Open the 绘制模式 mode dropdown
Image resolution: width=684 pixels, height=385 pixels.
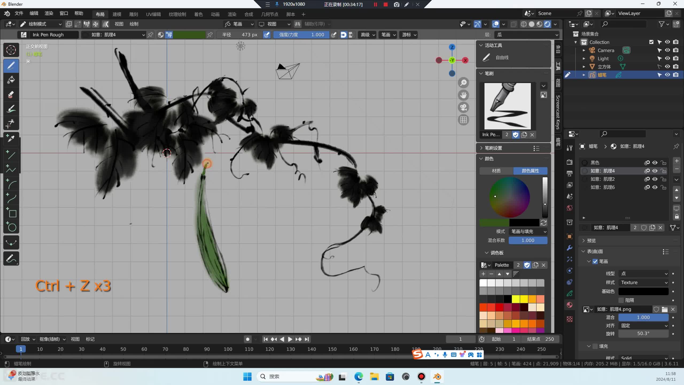point(41,24)
